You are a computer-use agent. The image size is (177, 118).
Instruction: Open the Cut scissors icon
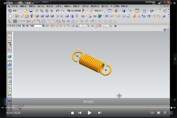point(37,11)
